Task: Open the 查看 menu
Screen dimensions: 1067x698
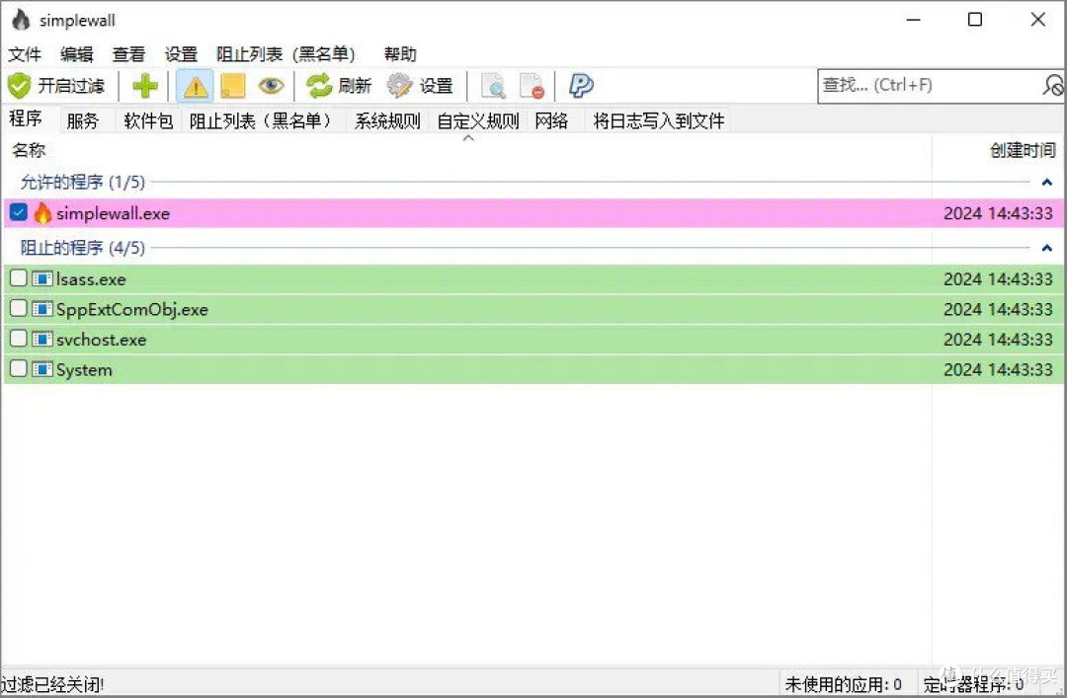Action: pyautogui.click(x=128, y=53)
